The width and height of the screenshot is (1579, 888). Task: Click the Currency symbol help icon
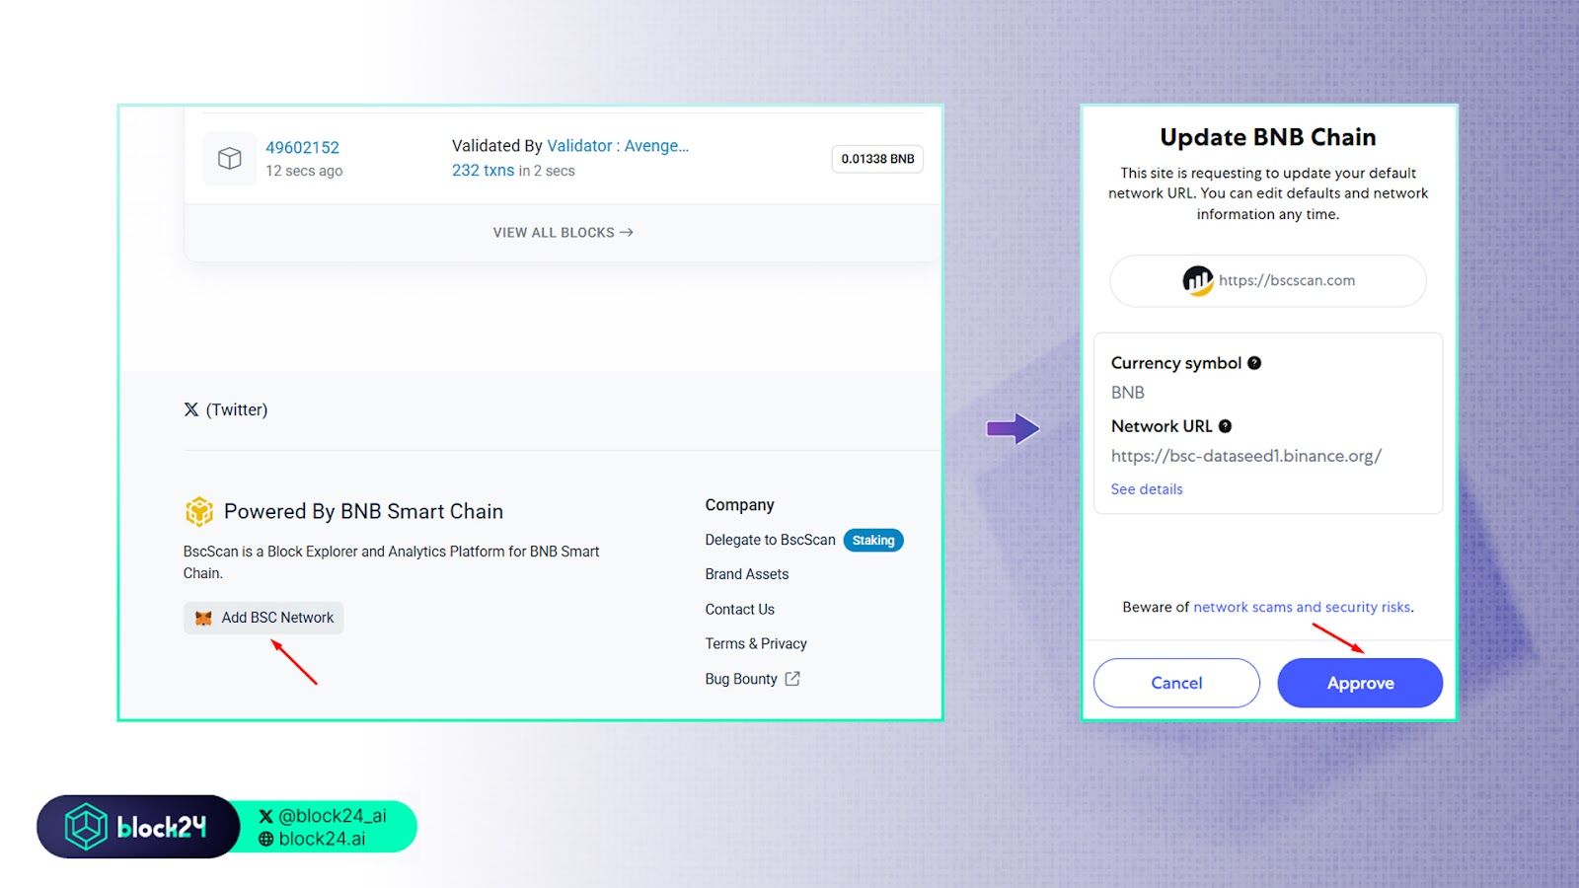[x=1254, y=363]
